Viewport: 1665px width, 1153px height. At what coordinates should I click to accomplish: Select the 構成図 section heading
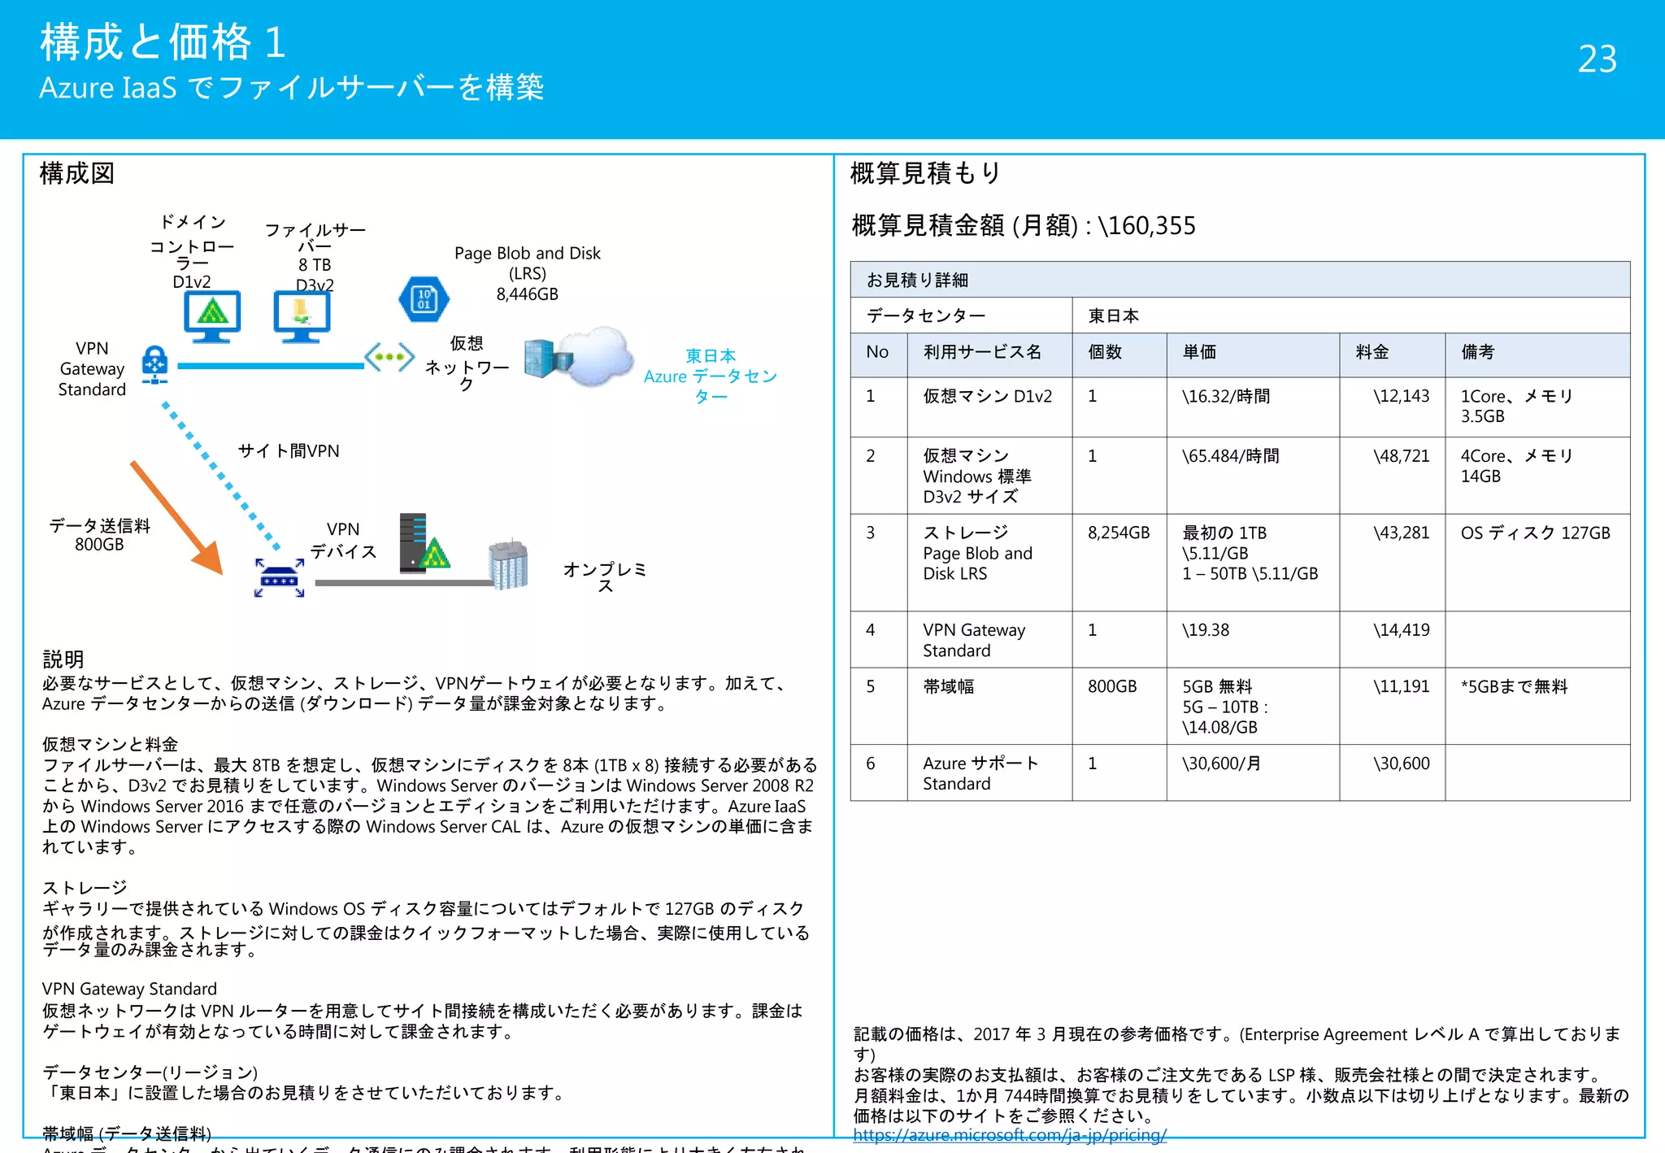[77, 172]
